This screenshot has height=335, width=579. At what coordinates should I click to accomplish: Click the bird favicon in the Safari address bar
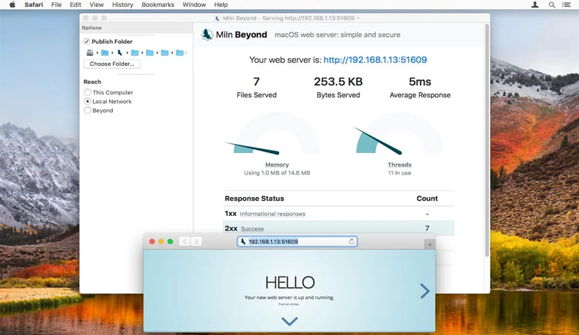tap(242, 242)
